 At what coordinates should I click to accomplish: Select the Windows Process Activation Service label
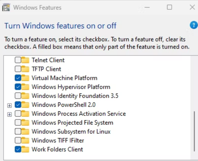[x=79, y=114]
